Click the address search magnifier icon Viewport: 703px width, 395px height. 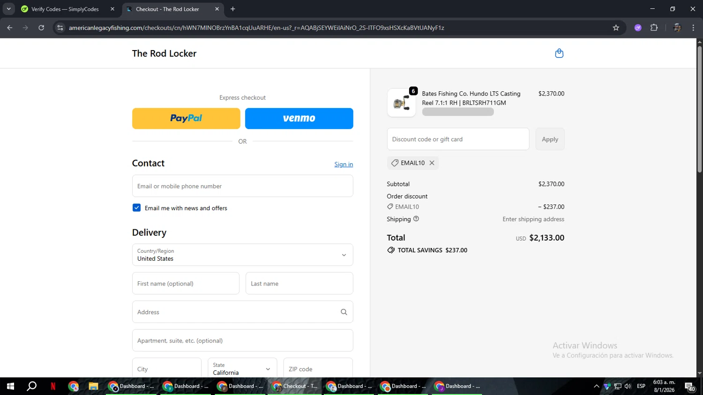(344, 312)
